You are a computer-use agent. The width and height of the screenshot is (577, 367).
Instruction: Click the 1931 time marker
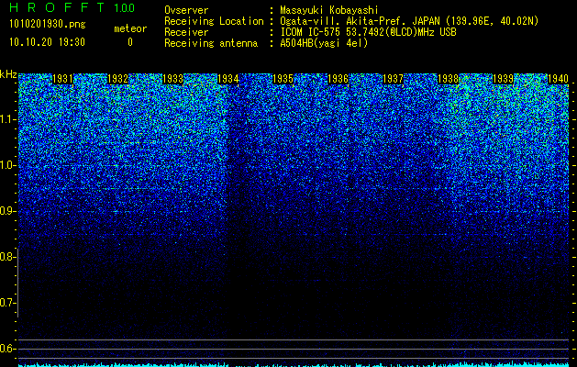coord(62,79)
